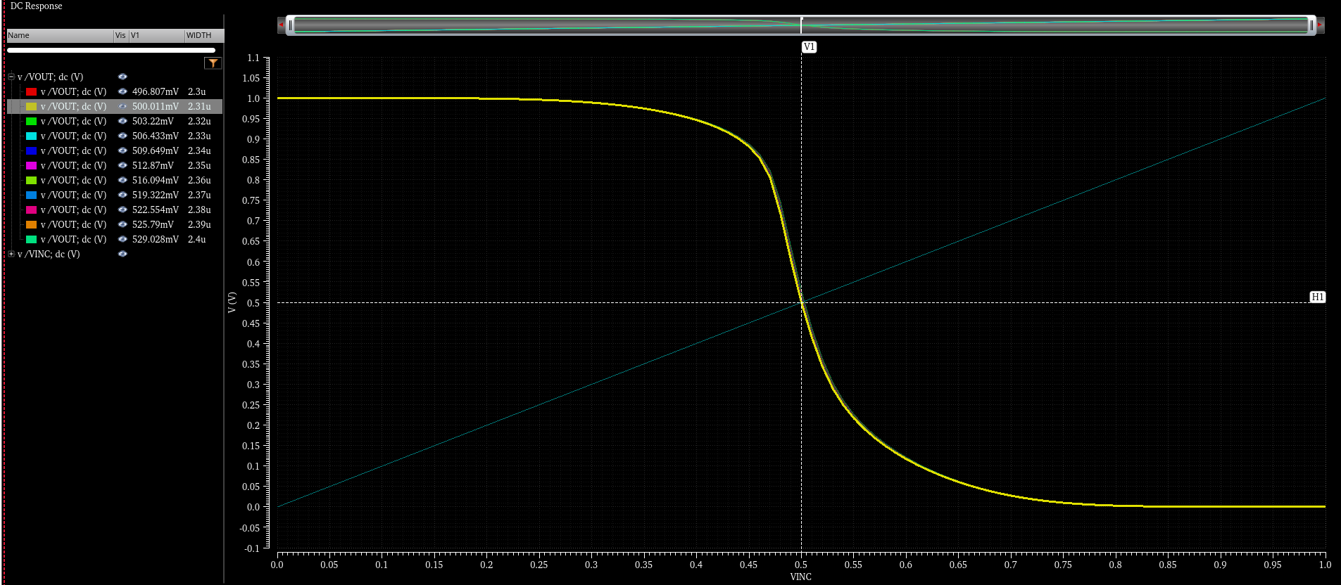Hide the 2.38u width VOUT trace
The width and height of the screenshot is (1341, 585).
(122, 210)
